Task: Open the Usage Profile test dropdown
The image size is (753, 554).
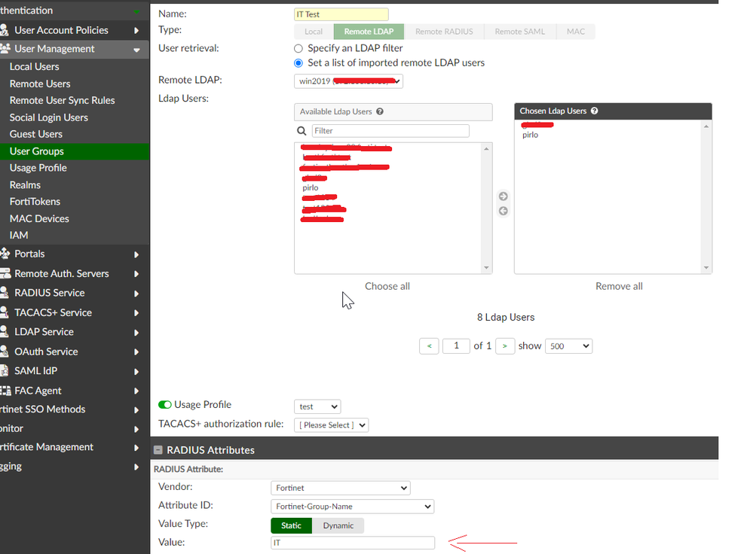Action: (317, 406)
